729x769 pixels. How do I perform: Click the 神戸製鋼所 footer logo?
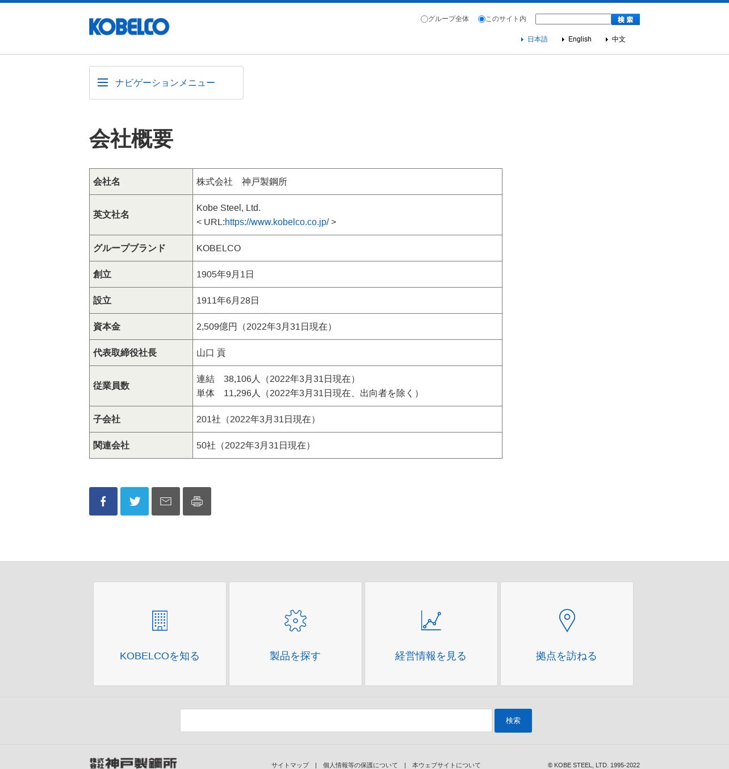133,763
